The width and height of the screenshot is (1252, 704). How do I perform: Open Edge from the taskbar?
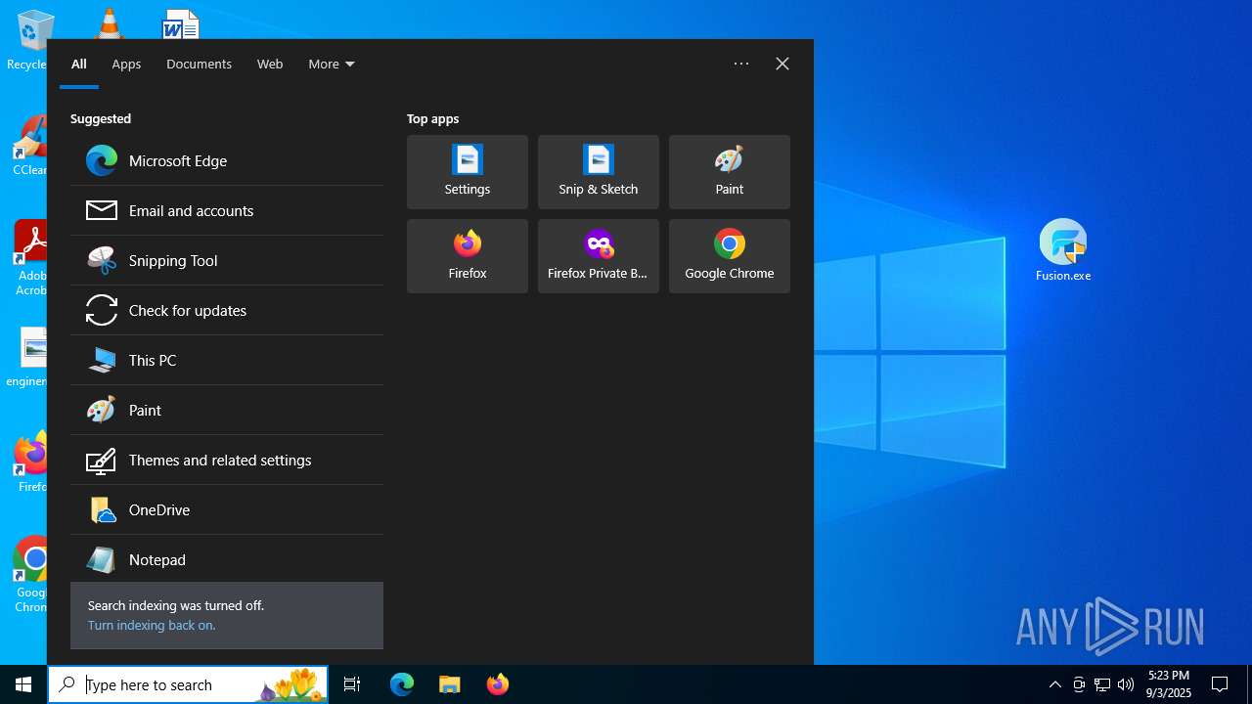402,684
